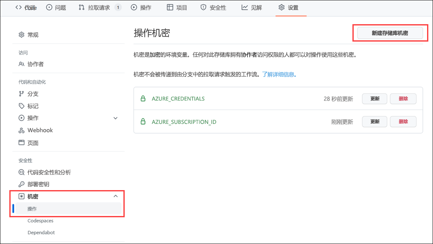Click the play icon beside sidebar 操作
Screen dimensions: 433x244
click(22, 118)
